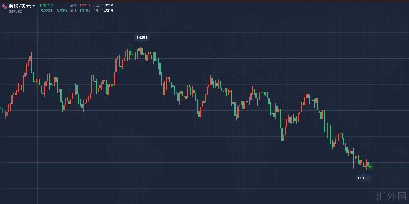Click the value next to 开盘
409x204 pixels.
tap(108, 5)
